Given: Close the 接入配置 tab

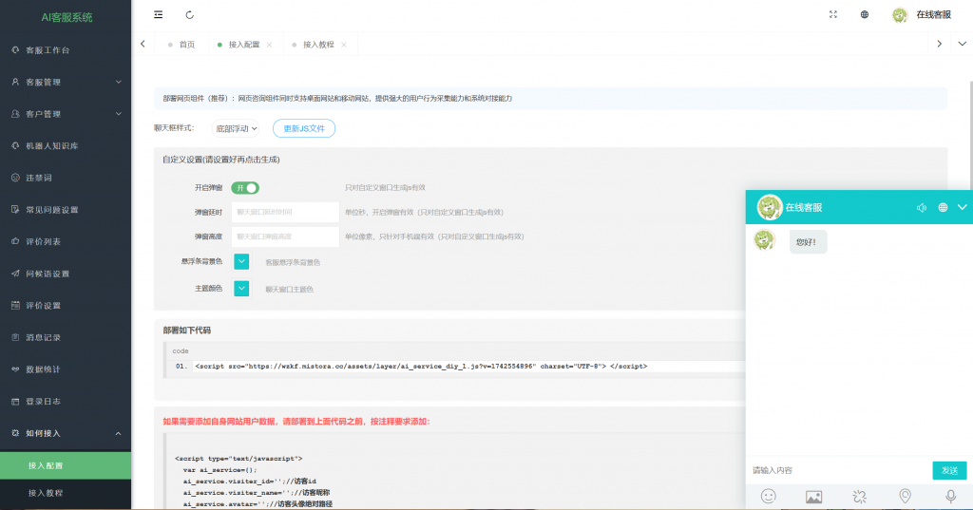Looking at the screenshot, I should tap(269, 45).
